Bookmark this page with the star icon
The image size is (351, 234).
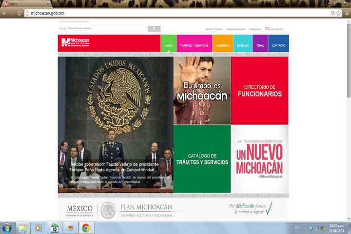point(338,13)
